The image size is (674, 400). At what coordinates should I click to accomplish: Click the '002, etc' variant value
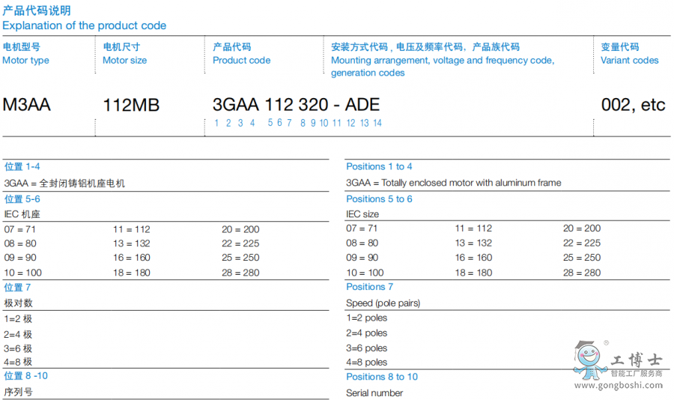coord(633,105)
